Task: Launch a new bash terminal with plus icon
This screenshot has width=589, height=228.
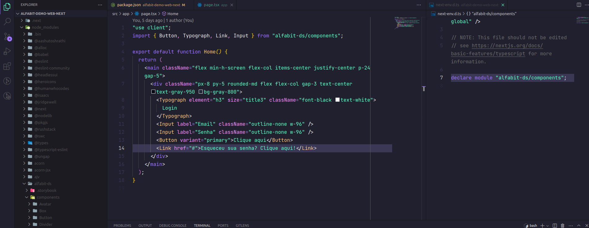Action: [542, 226]
